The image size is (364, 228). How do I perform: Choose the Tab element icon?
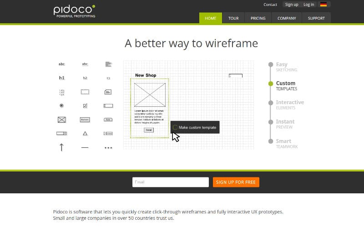tap(108, 119)
